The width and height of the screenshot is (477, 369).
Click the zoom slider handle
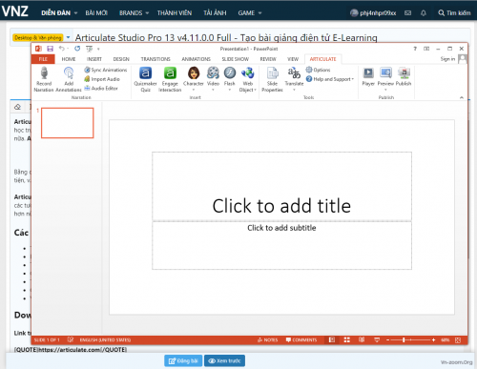[404, 339]
